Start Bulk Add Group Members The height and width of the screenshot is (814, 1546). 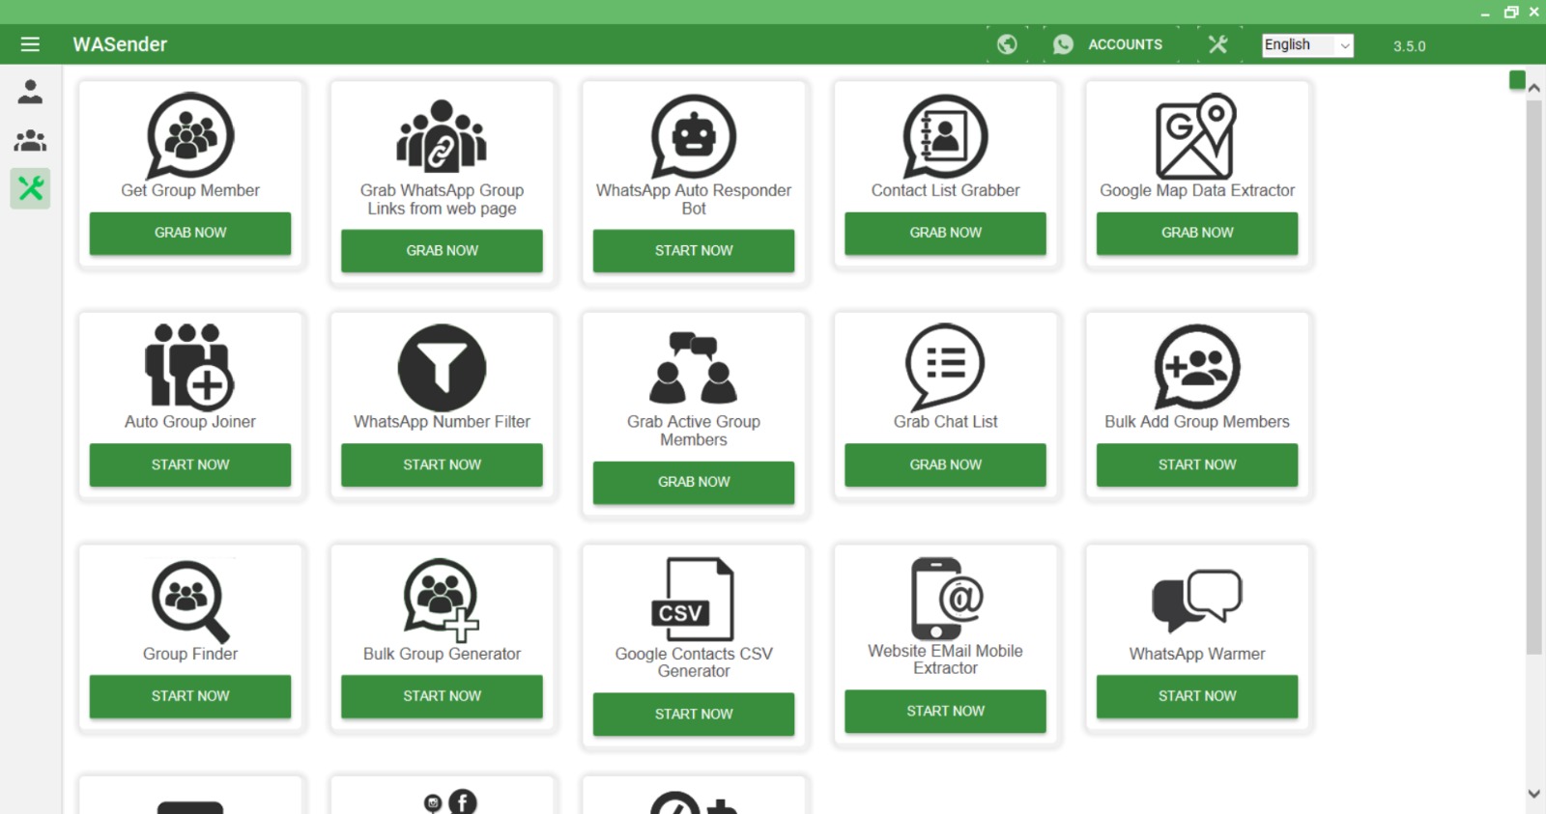click(1197, 464)
